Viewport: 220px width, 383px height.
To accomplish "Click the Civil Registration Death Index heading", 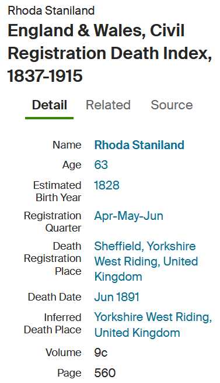I will pos(110,53).
